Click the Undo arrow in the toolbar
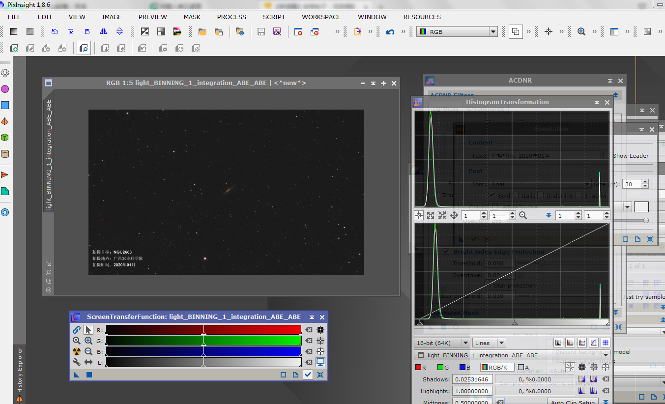Image resolution: width=665 pixels, height=404 pixels. [390, 31]
